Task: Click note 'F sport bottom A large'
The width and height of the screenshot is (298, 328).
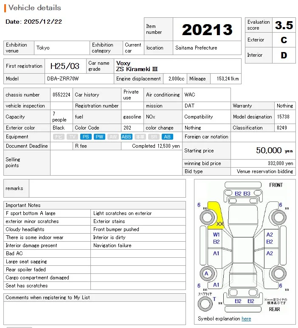Action: click(x=31, y=213)
